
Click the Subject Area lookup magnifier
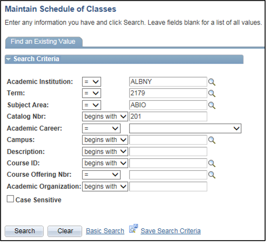click(x=212, y=105)
